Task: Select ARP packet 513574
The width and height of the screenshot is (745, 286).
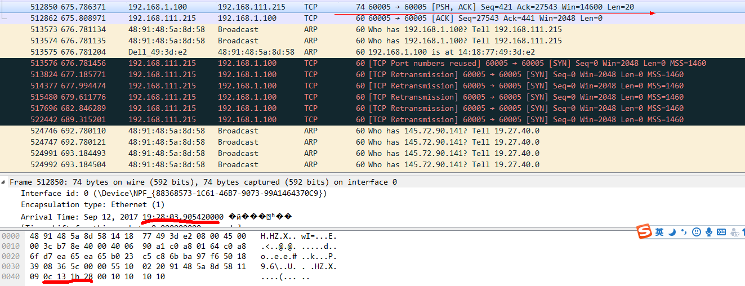Action: point(372,41)
